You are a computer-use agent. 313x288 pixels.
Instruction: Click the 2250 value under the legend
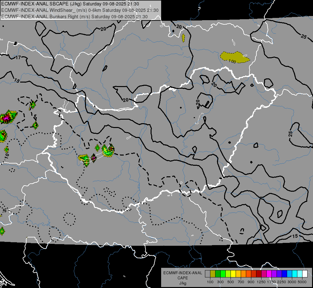pyautogui.click(x=282, y=282)
